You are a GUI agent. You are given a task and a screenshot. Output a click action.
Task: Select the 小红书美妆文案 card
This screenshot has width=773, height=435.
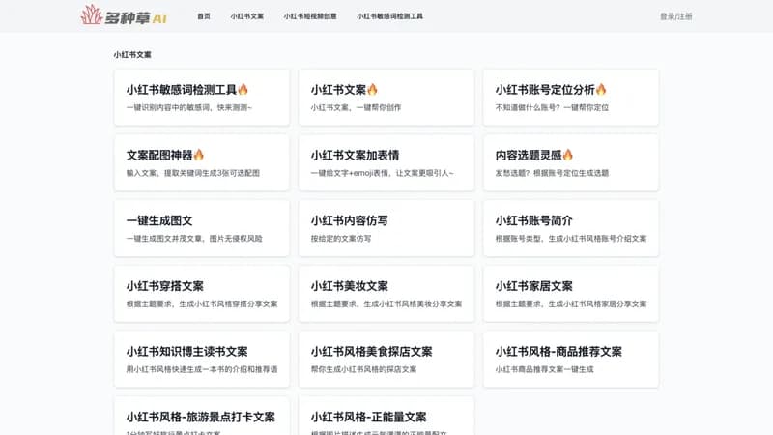(386, 294)
